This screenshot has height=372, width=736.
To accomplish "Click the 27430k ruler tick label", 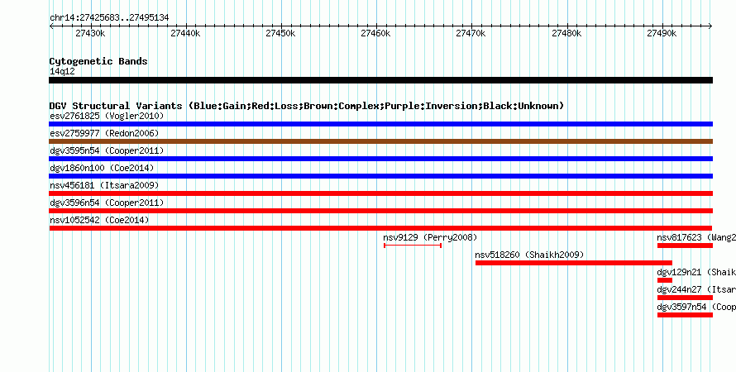I will [x=90, y=34].
